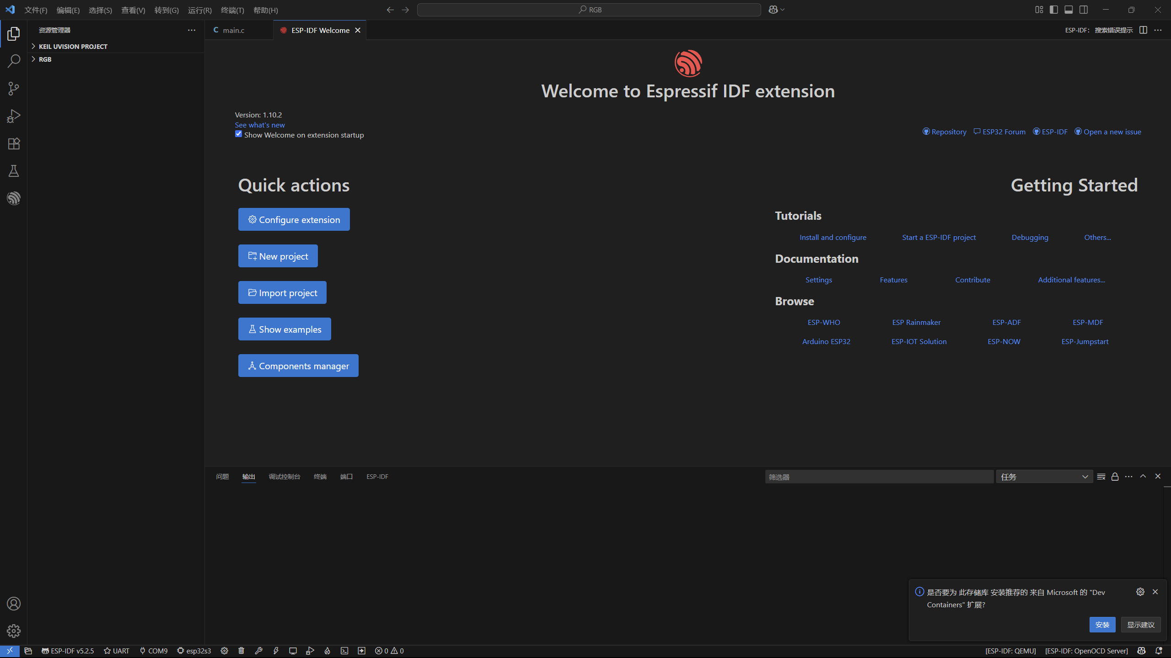The width and height of the screenshot is (1171, 658).
Task: Open the ESP-IDF monitor icon in status bar
Action: tap(293, 651)
